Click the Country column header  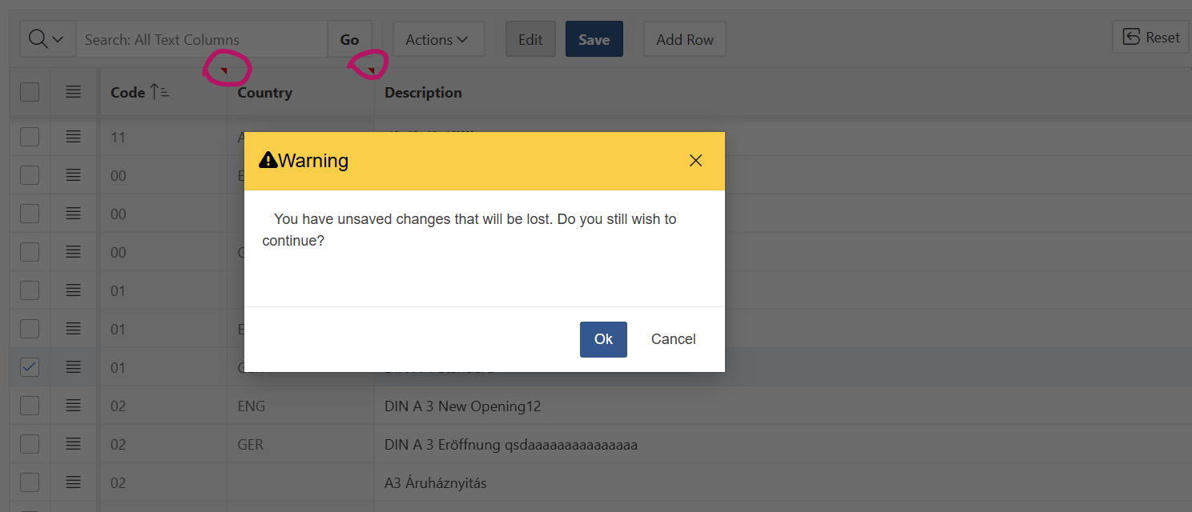264,92
